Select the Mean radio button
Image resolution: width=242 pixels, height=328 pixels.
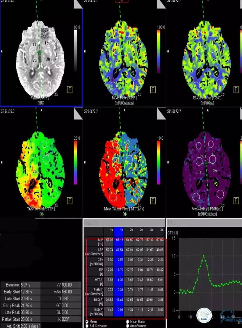coord(87,322)
